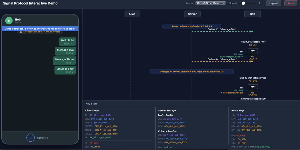The height and width of the screenshot is (150, 300).
Task: Click the KDF box under Recv #2
Action: pyautogui.click(x=253, y=51)
